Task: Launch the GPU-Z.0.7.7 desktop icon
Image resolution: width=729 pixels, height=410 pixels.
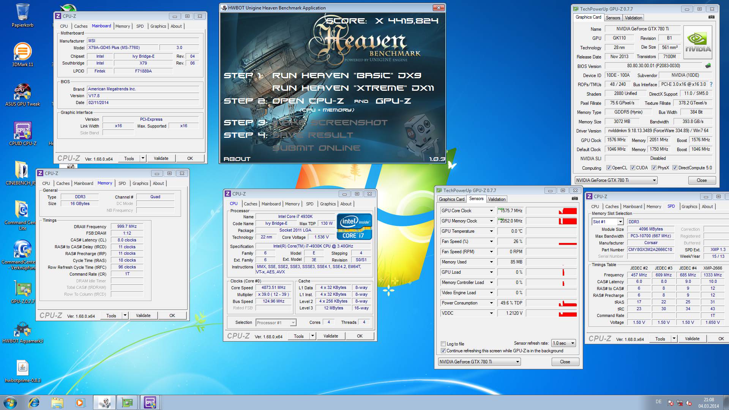Action: click(23, 292)
